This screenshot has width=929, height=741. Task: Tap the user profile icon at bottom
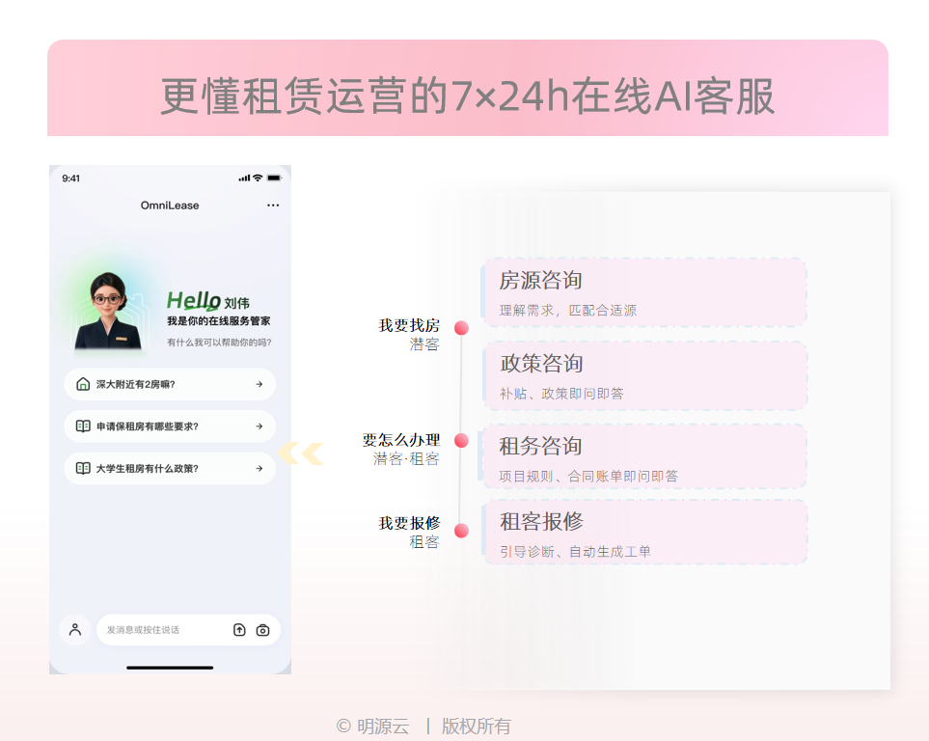point(75,629)
